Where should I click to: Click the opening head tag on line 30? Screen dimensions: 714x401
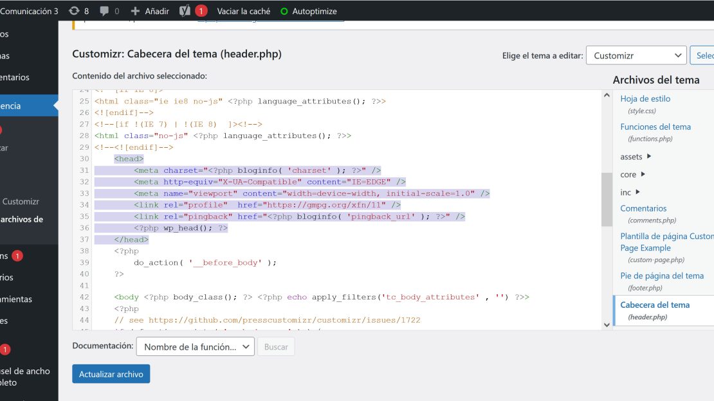point(129,159)
